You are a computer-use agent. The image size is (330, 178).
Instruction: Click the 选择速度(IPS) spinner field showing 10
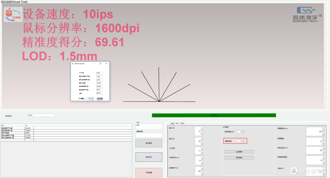click(240, 132)
